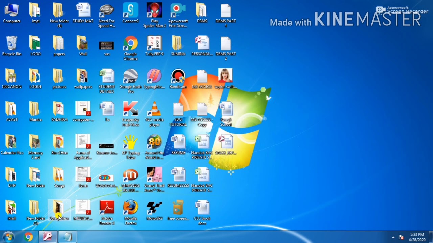The width and height of the screenshot is (433, 243).
Task: Select the 100CANON folder
Action: 12,79
